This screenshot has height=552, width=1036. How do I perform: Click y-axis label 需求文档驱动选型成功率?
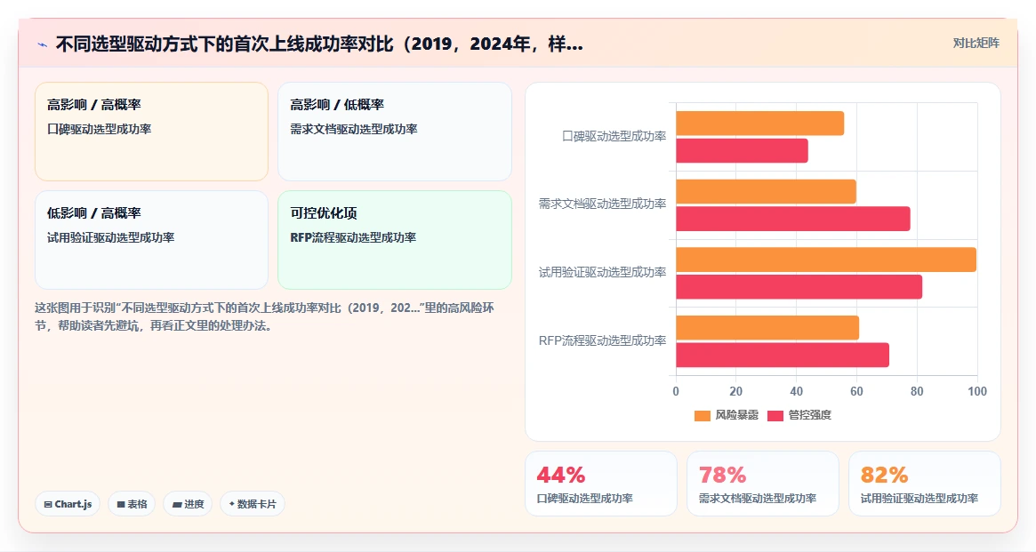point(602,204)
